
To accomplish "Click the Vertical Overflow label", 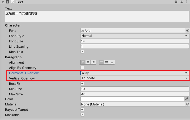I will click(22, 78).
